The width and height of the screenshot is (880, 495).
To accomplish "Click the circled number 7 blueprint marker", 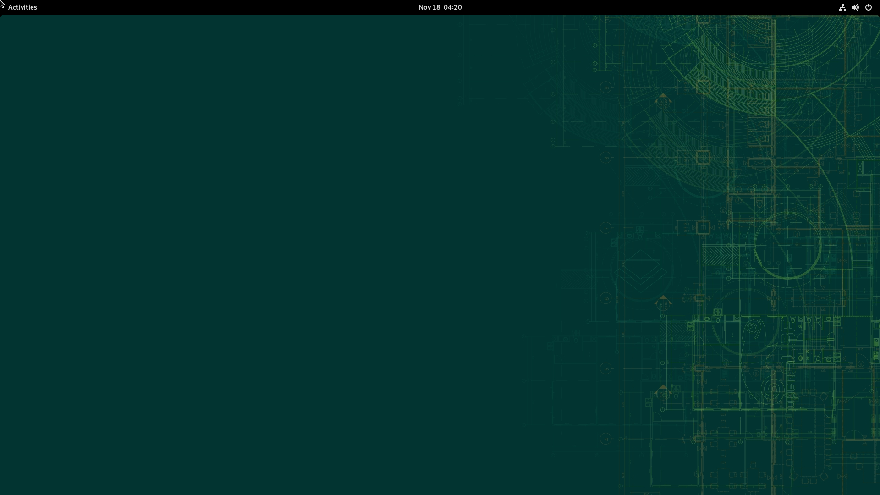I will pos(606,228).
